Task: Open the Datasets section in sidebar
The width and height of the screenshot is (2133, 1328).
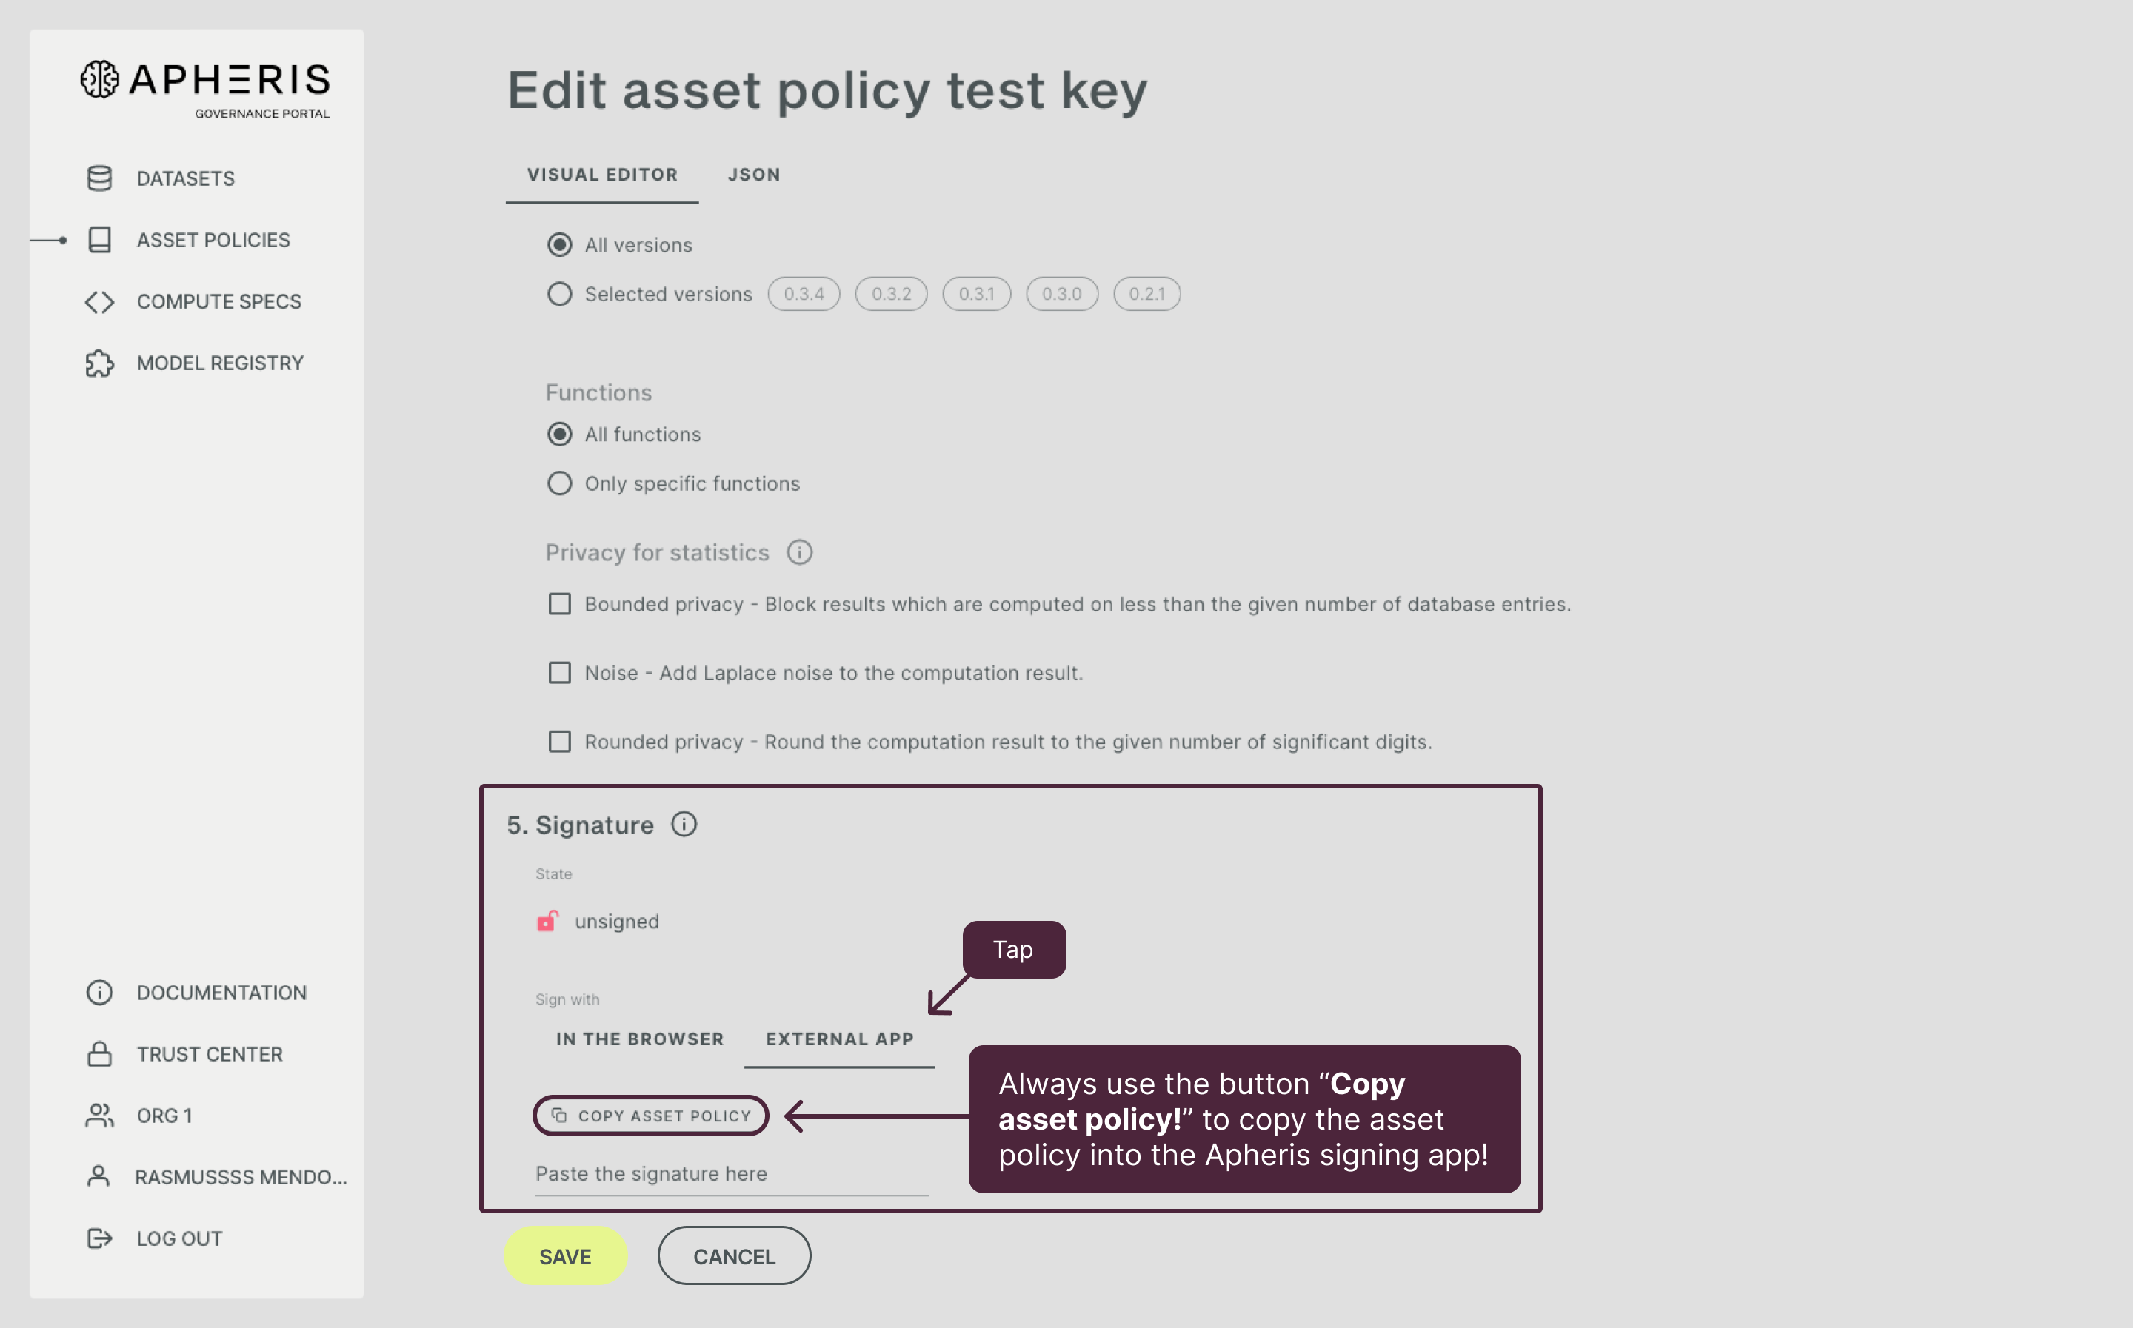Action: 184,178
